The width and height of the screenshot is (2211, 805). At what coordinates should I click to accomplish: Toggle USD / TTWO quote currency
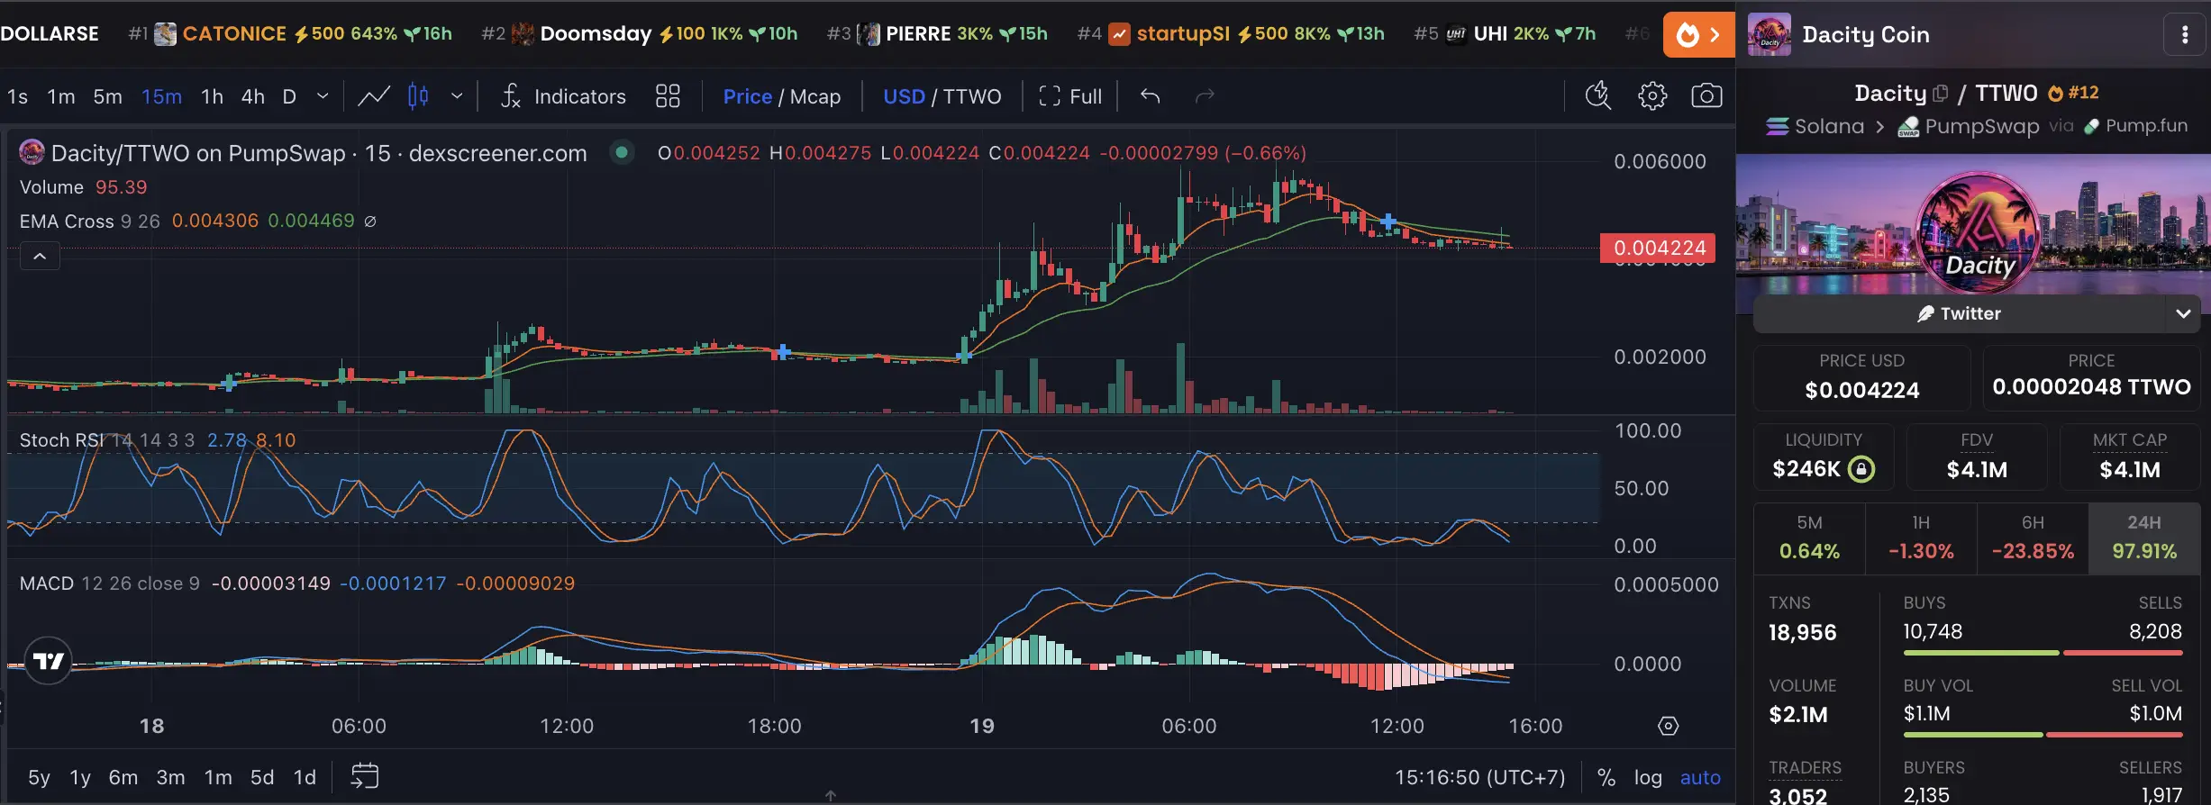pyautogui.click(x=942, y=96)
